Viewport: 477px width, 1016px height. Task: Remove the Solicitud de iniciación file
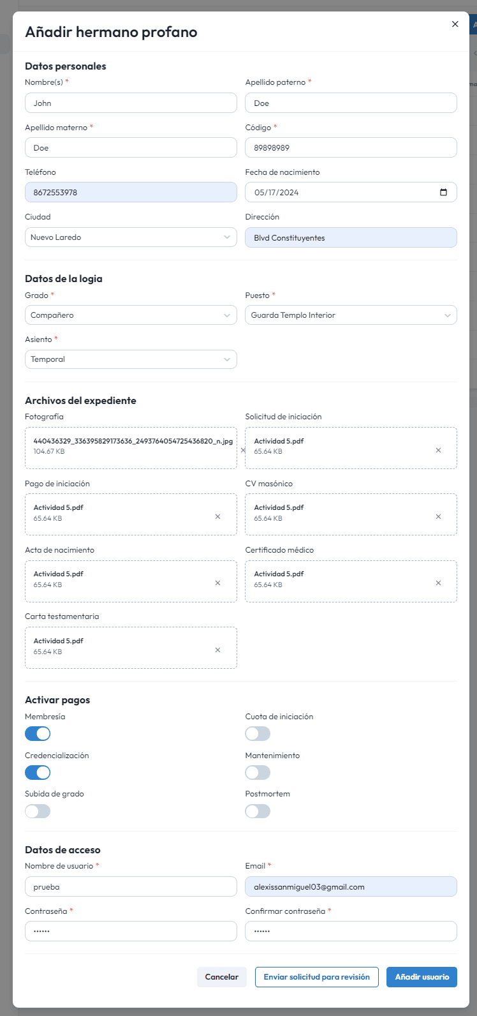(x=438, y=450)
